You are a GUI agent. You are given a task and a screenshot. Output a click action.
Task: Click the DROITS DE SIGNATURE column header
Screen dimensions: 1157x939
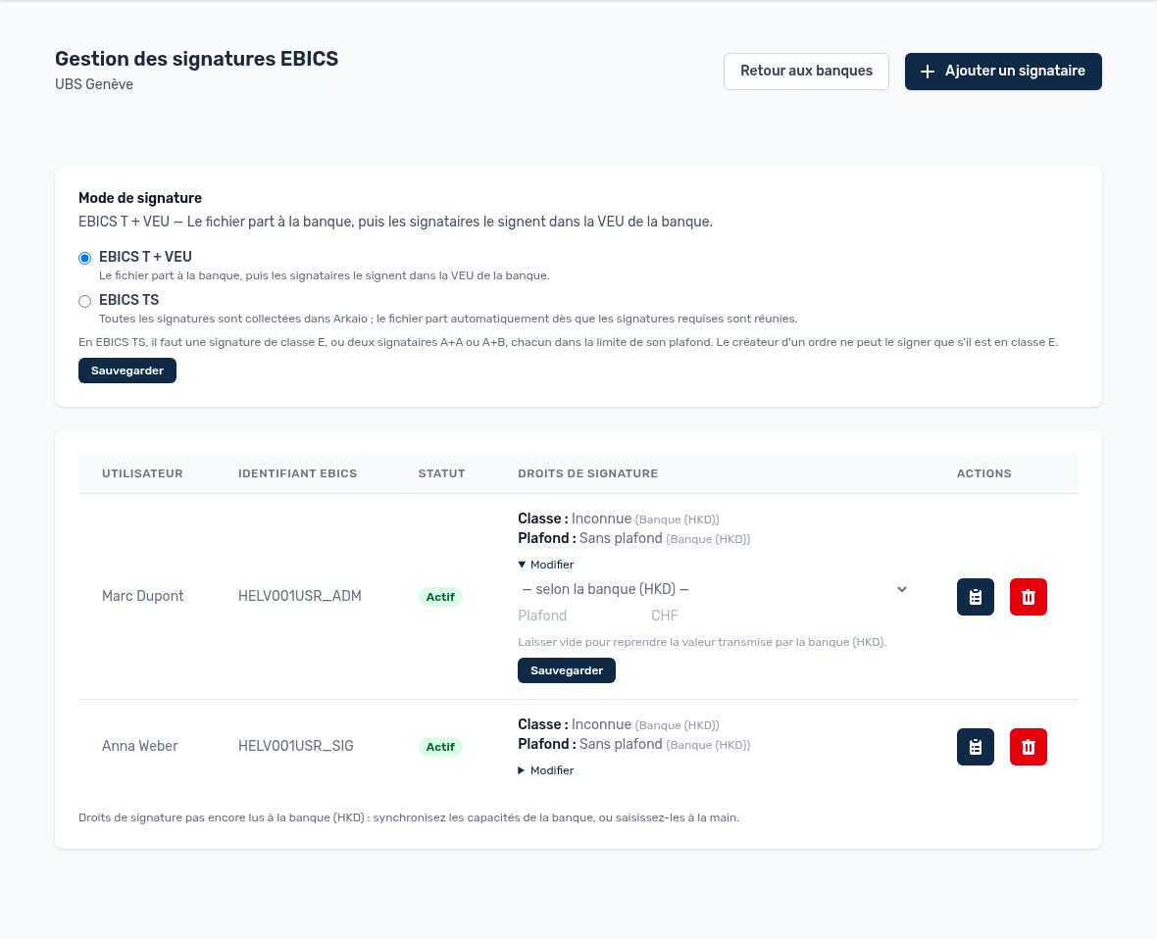point(587,473)
